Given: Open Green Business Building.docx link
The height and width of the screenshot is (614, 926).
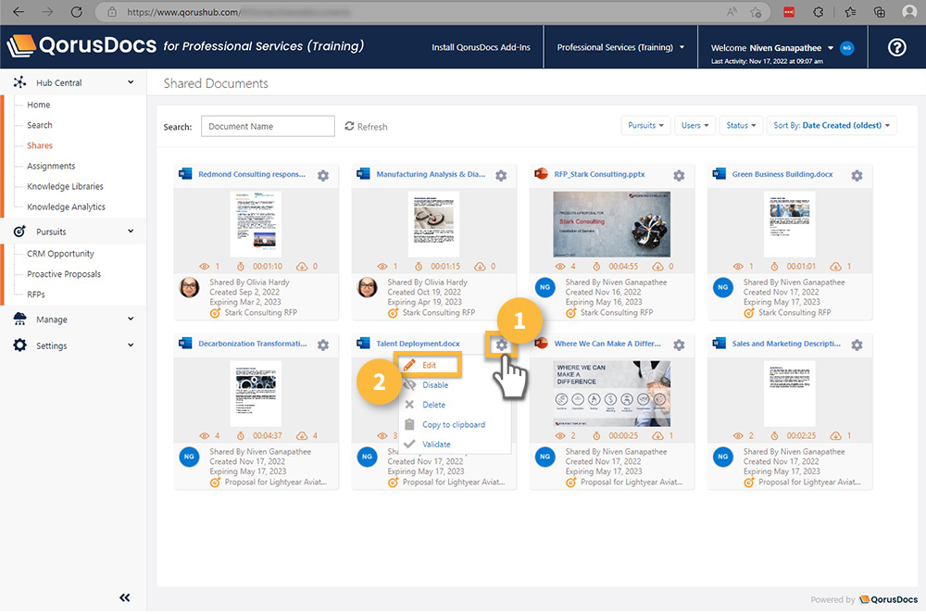Looking at the screenshot, I should click(782, 174).
